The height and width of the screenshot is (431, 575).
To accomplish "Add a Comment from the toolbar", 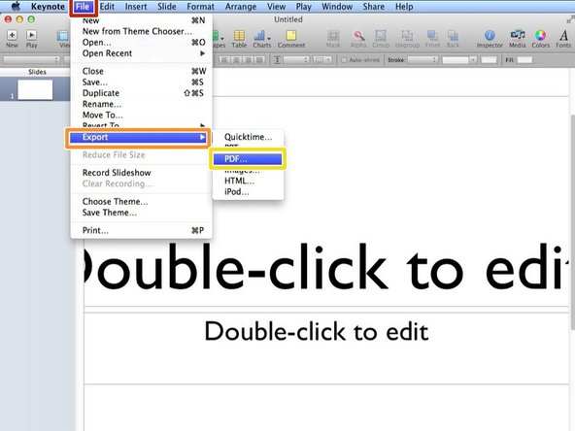I will pos(291,39).
